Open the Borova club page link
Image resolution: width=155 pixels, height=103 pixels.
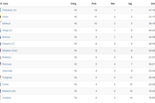(x=6, y=37)
